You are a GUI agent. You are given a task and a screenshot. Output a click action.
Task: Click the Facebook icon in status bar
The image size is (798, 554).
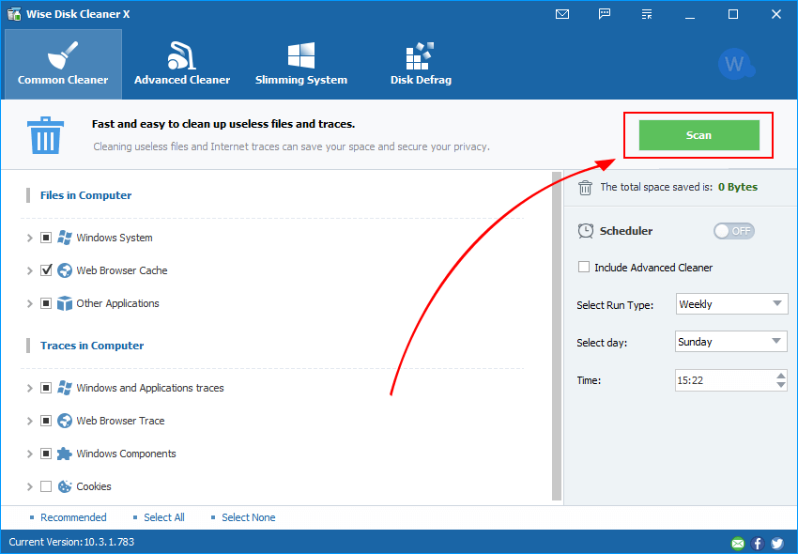(758, 543)
